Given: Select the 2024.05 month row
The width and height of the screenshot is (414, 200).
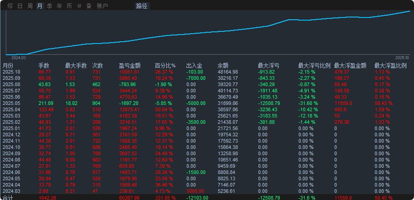Looking at the screenshot, I should point(207,178).
